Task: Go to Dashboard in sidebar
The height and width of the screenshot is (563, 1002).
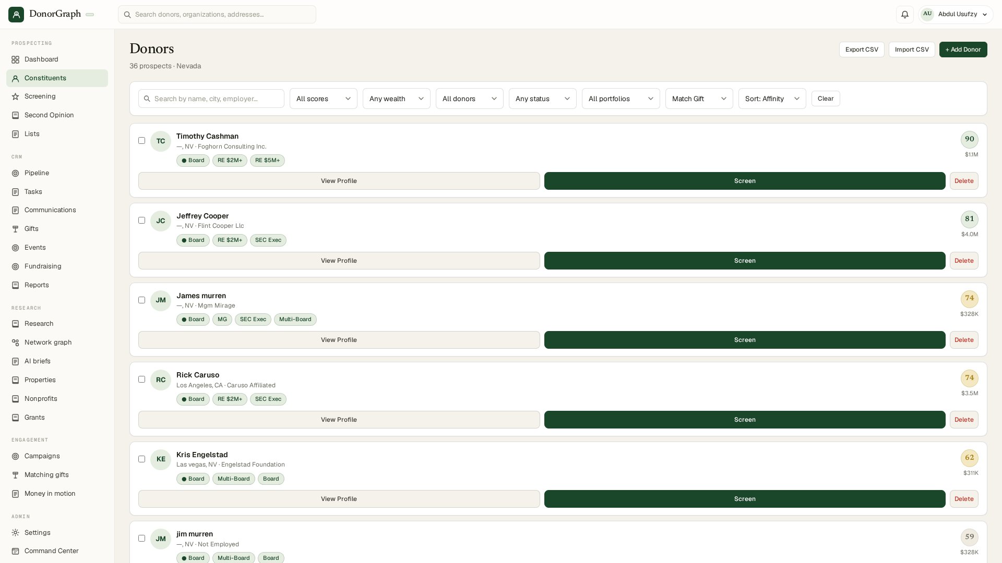Action: pos(57,59)
